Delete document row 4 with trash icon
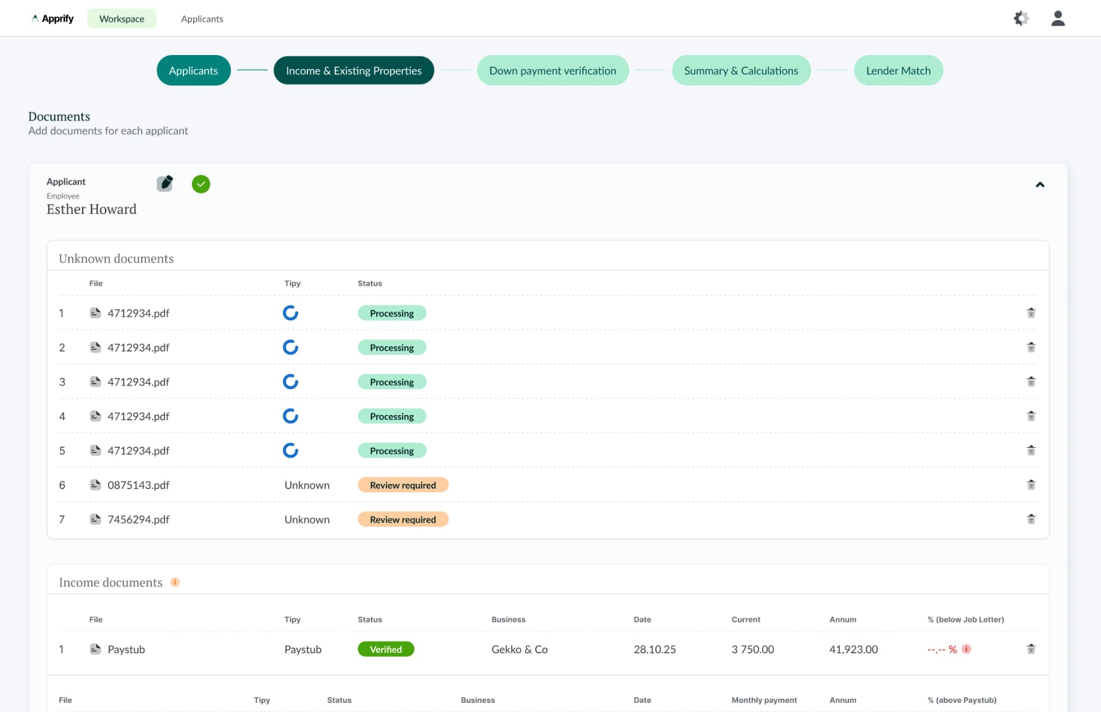Screen dimensions: 1101x712 [x=1031, y=416]
